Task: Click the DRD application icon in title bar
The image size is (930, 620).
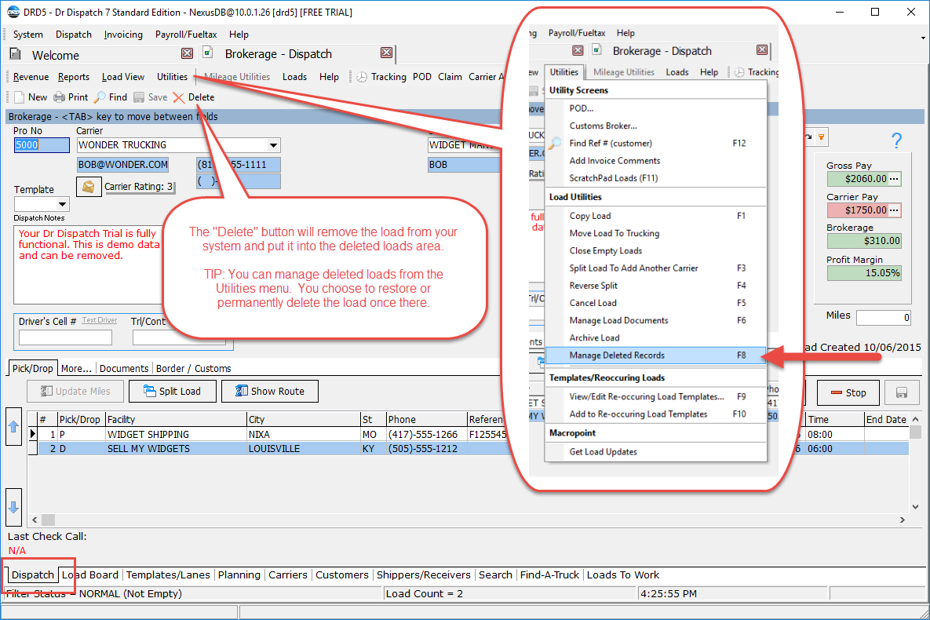Action: [13, 12]
